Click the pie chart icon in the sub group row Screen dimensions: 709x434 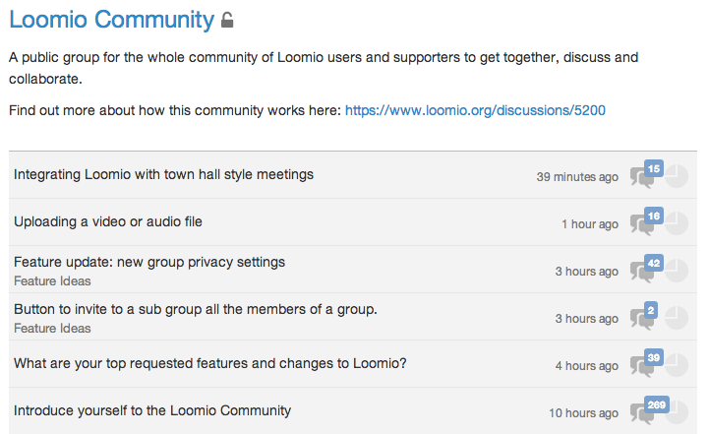tap(677, 318)
